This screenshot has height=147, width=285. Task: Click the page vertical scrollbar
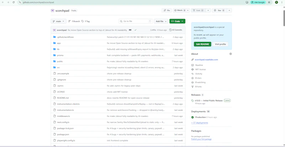[x=284, y=18]
